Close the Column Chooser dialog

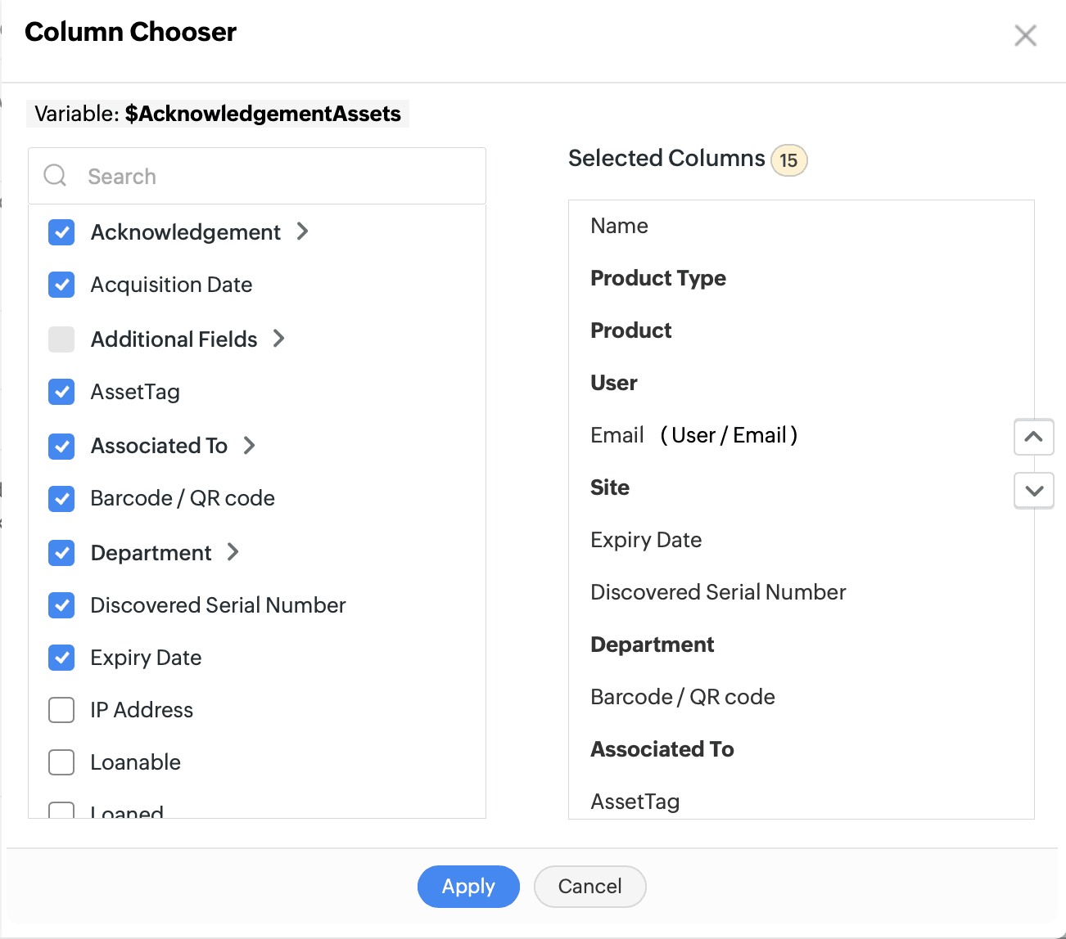pos(1025,35)
